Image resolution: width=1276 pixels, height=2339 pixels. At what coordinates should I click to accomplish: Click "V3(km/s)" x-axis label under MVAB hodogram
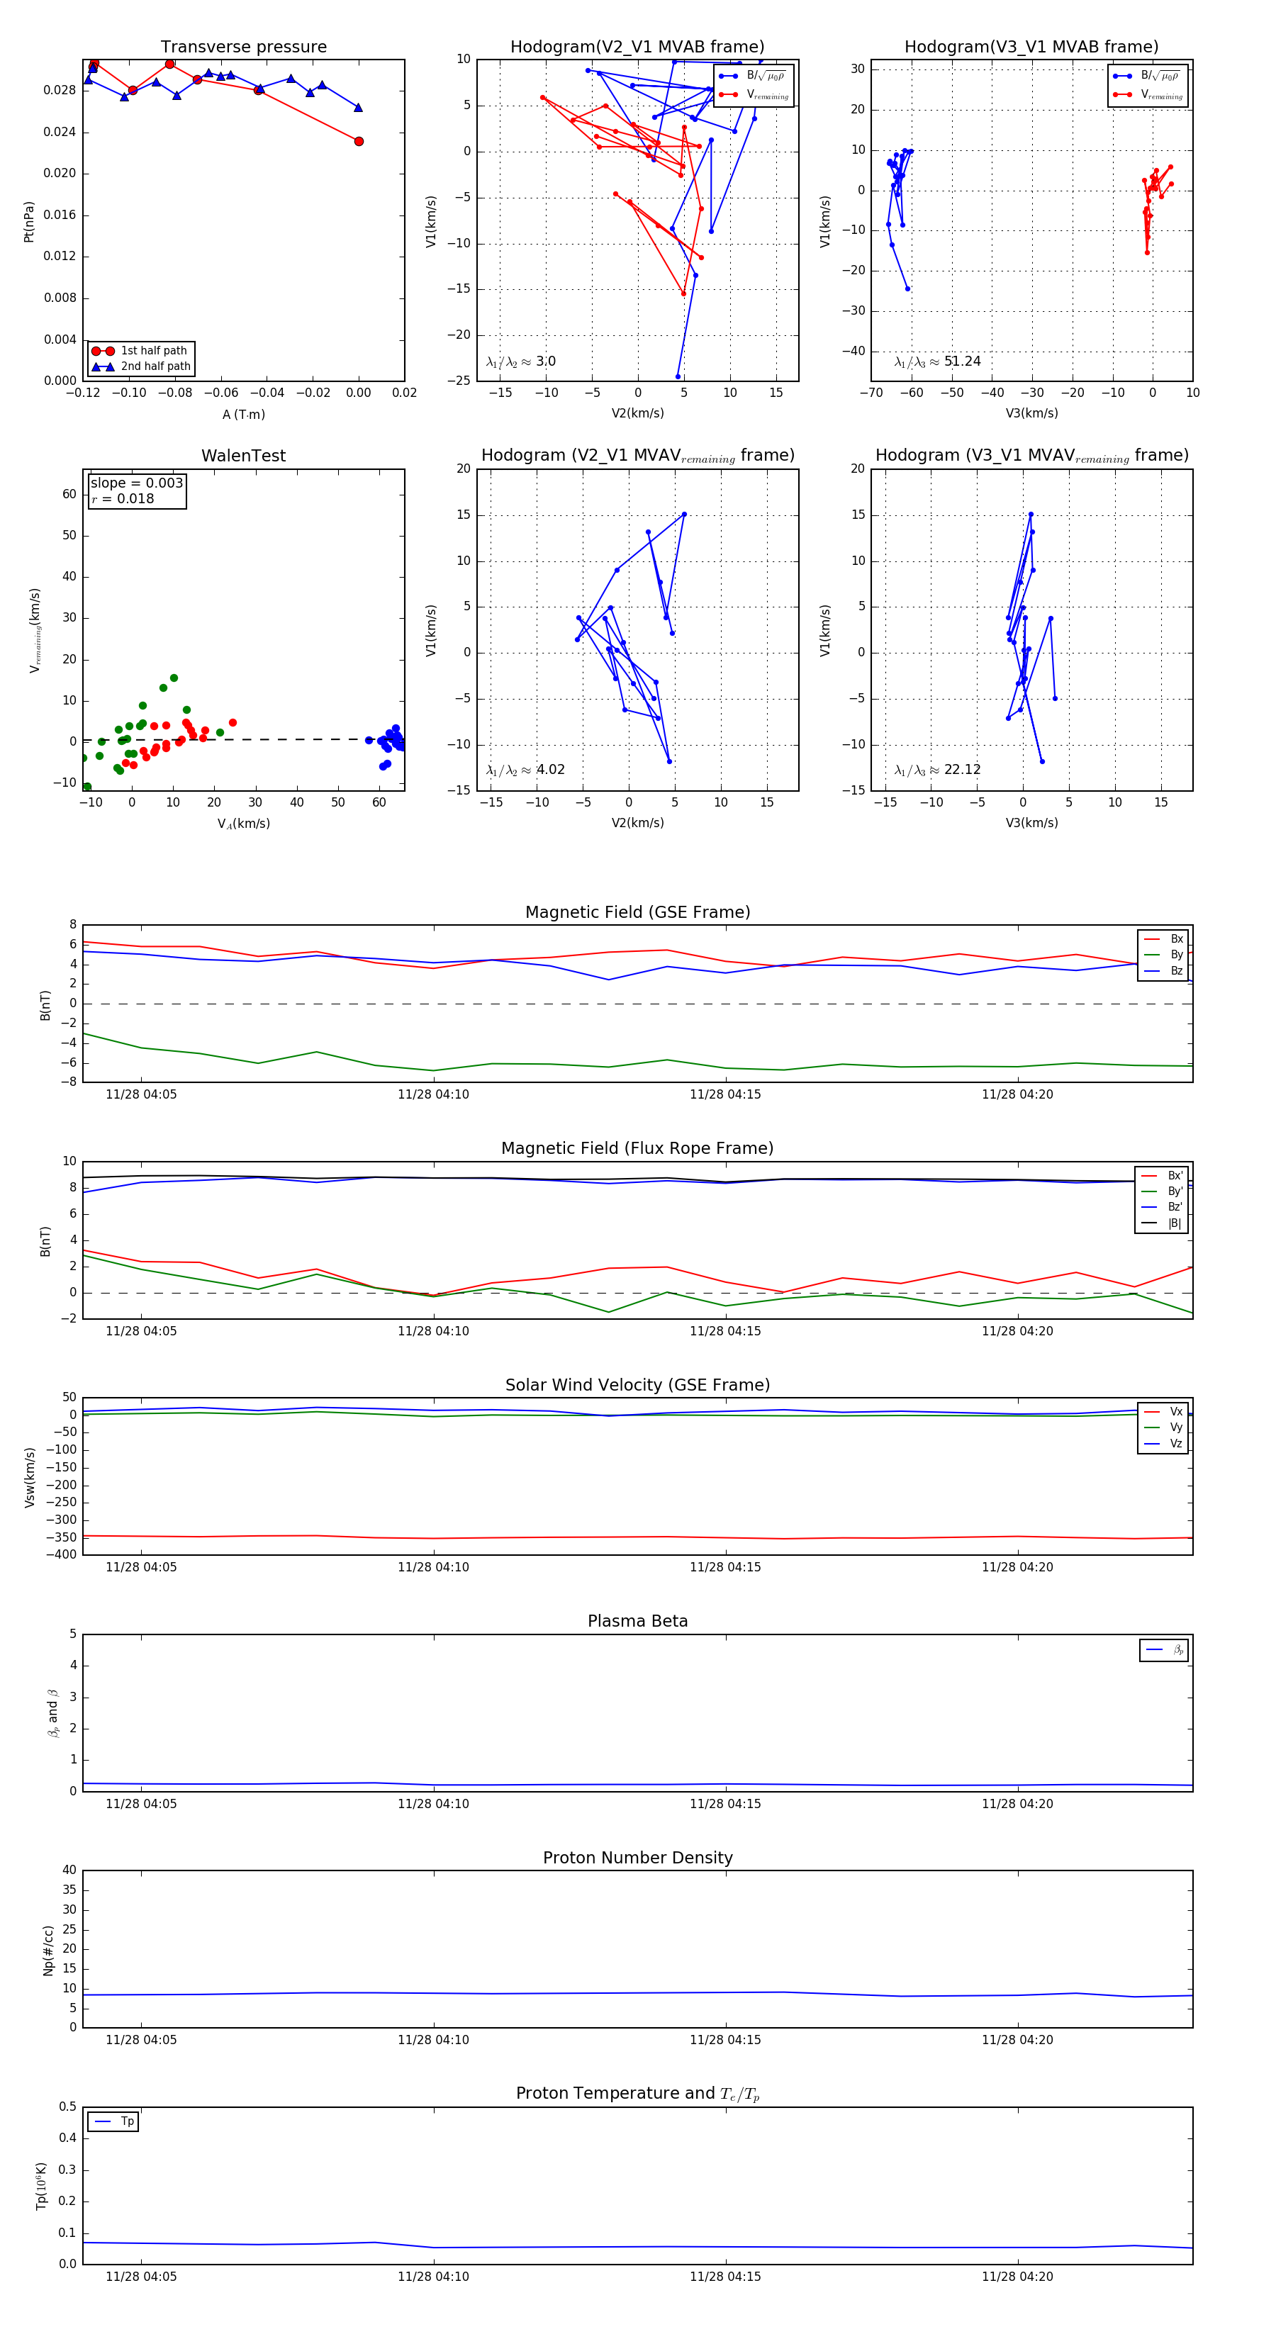click(x=1031, y=414)
